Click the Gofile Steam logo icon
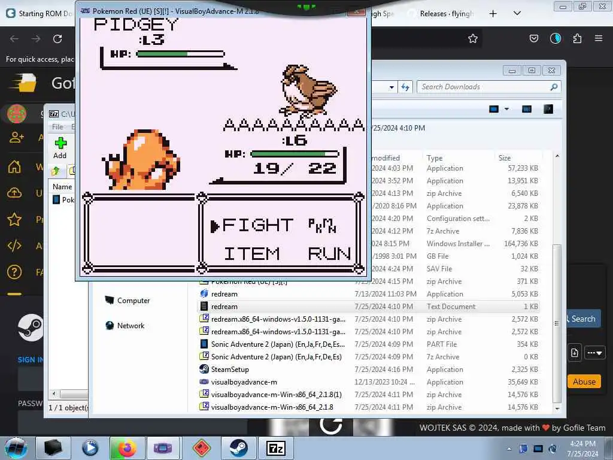613x460 pixels. [31, 328]
